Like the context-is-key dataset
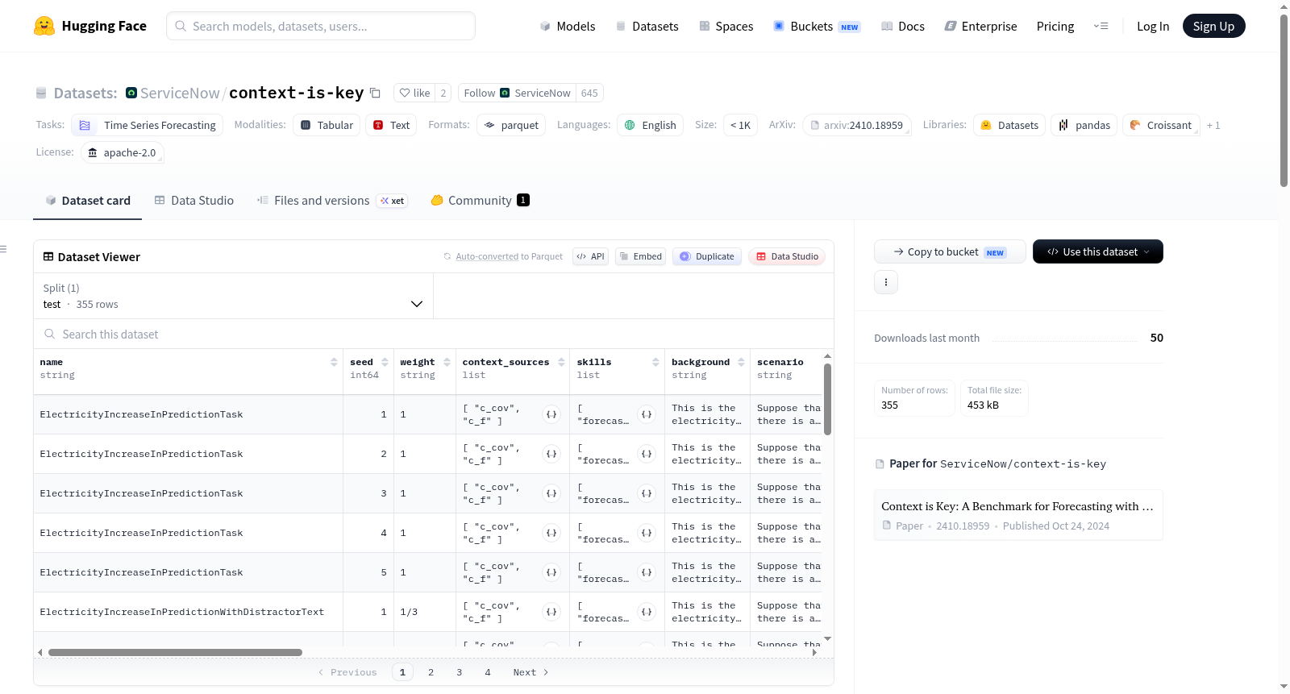Screen dimensions: 1290x694 (414, 93)
